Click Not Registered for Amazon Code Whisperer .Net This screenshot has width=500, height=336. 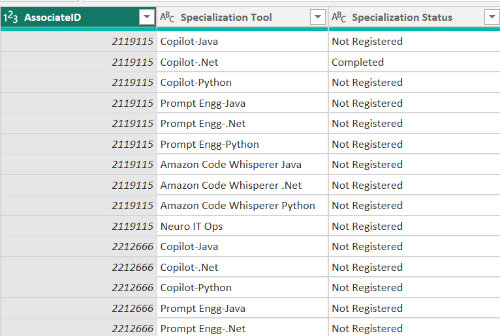click(414, 185)
